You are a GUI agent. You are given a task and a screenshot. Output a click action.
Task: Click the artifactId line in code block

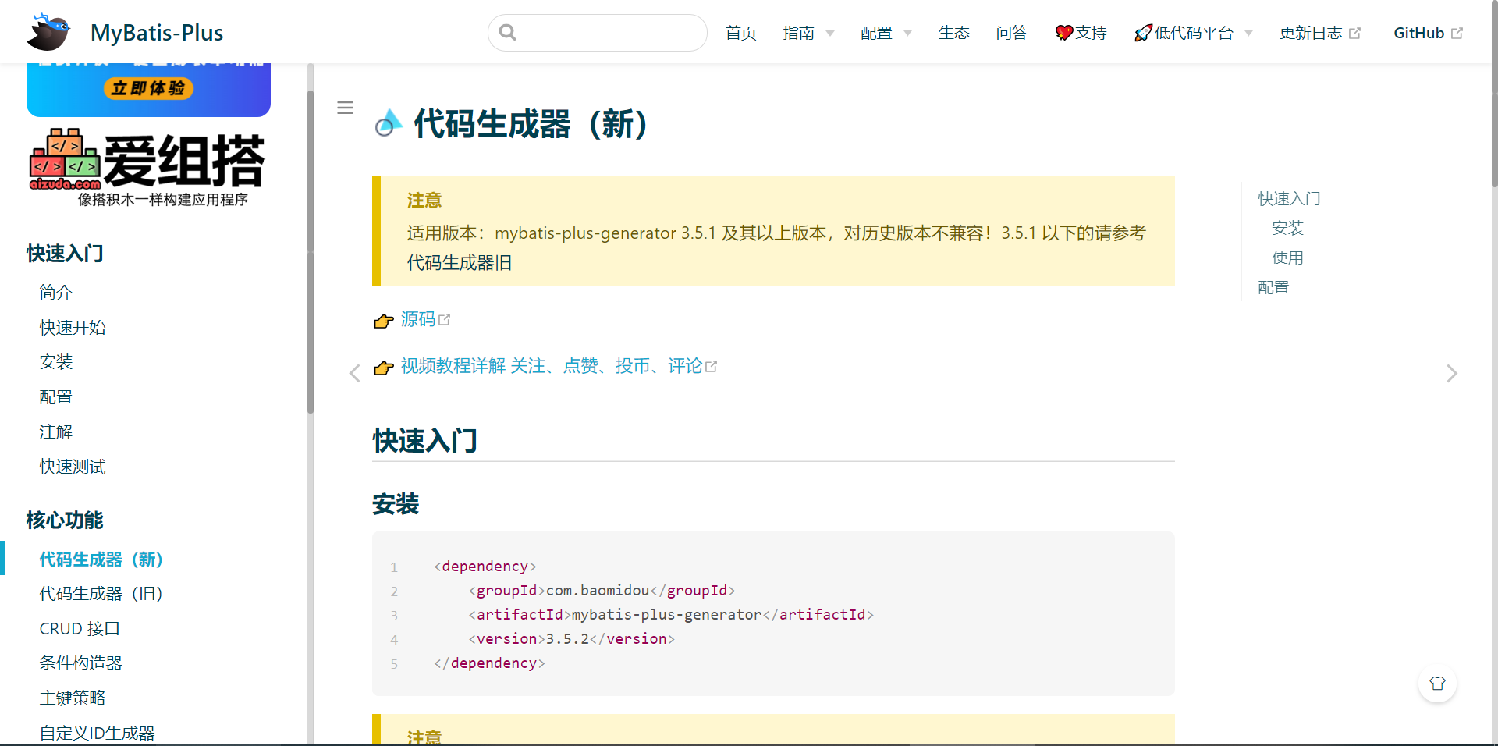tap(671, 615)
